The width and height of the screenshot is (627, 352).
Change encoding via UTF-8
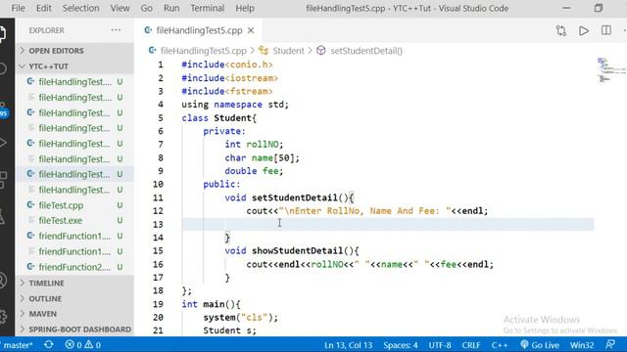point(440,345)
